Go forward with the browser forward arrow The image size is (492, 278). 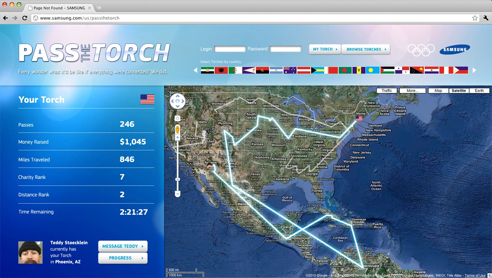[x=15, y=18]
